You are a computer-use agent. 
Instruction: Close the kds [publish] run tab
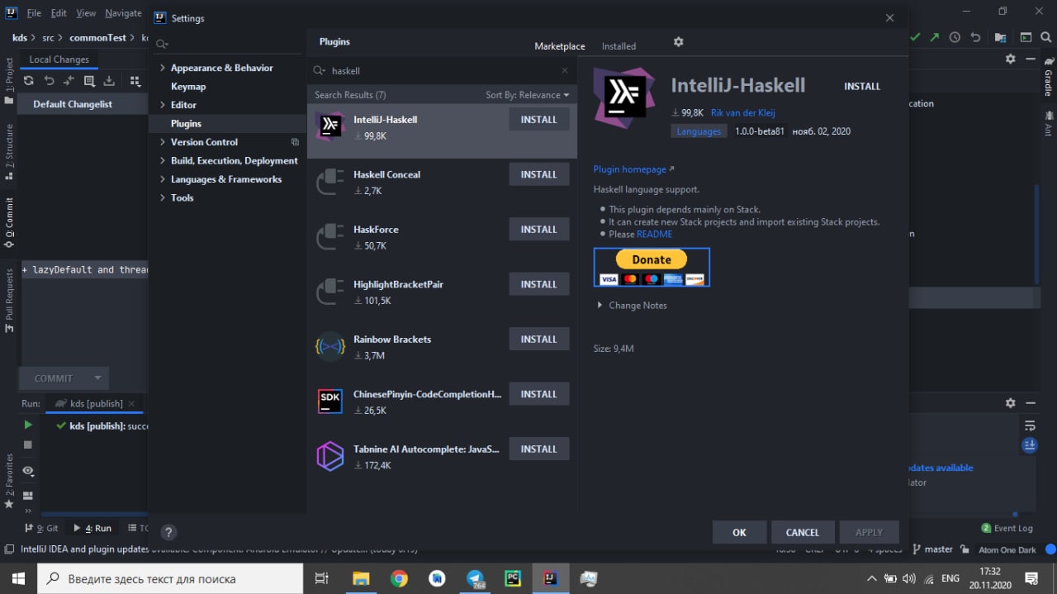click(x=131, y=404)
